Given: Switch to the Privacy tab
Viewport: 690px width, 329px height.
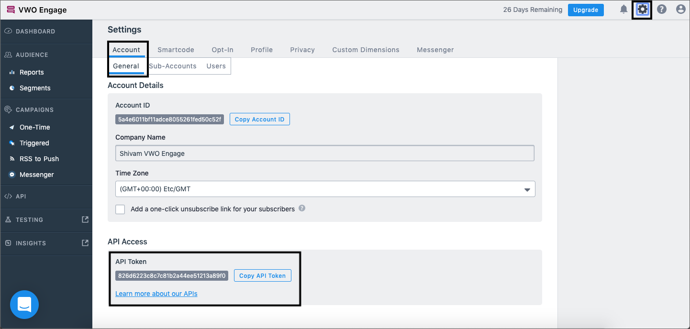Looking at the screenshot, I should 302,50.
